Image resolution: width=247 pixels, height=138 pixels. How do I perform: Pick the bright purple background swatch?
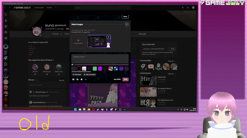click(x=100, y=68)
